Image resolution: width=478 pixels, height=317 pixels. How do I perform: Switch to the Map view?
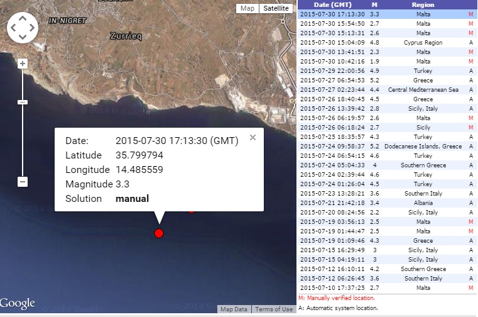247,8
